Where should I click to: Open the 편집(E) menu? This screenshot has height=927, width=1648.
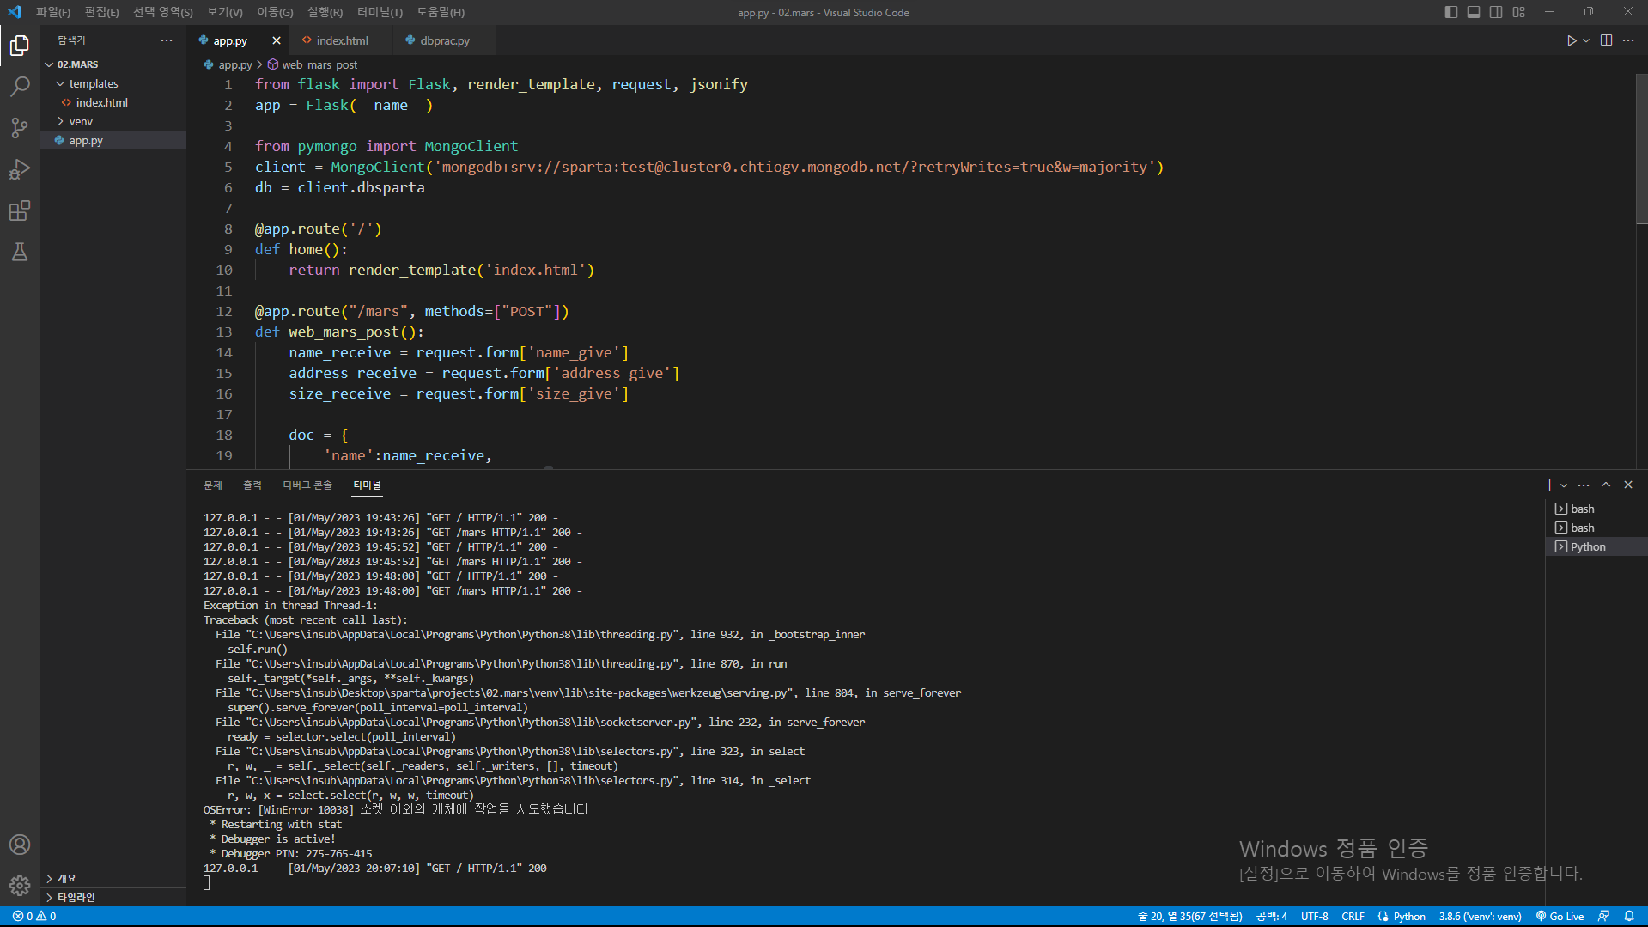coord(101,12)
